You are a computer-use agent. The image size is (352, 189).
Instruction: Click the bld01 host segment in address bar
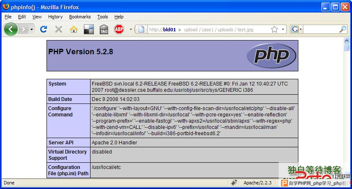(x=169, y=30)
